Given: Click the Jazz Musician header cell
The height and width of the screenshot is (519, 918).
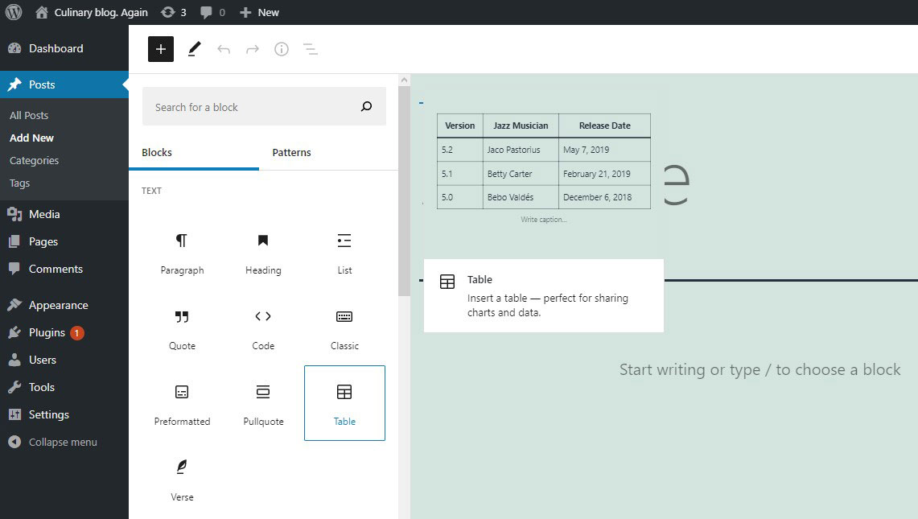Looking at the screenshot, I should point(521,126).
